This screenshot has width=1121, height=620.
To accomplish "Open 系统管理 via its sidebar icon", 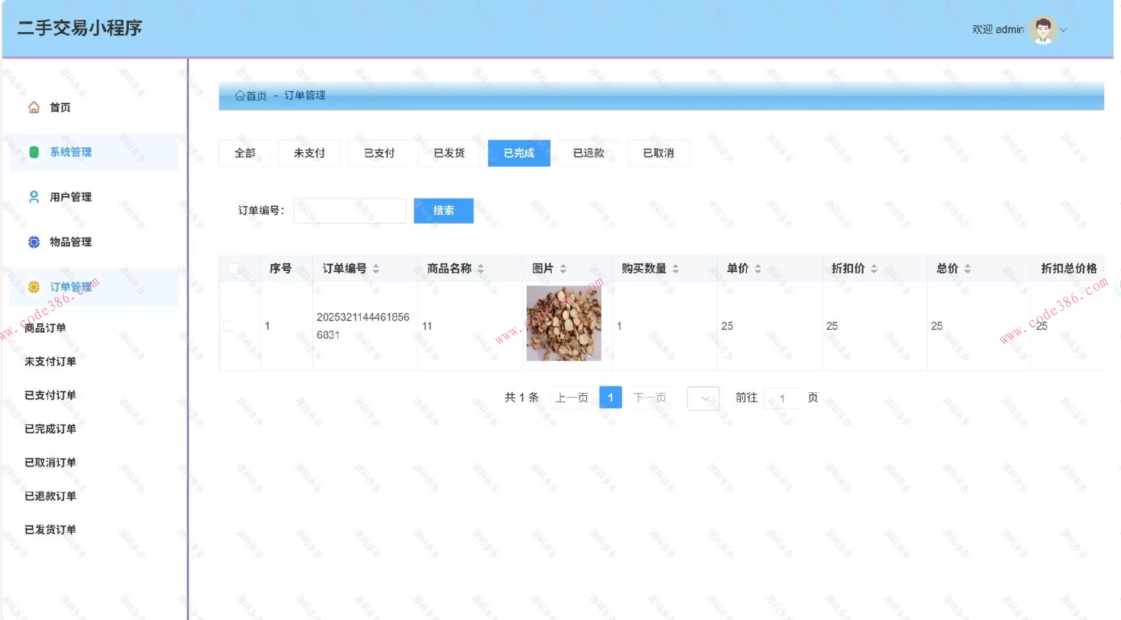I will (33, 152).
